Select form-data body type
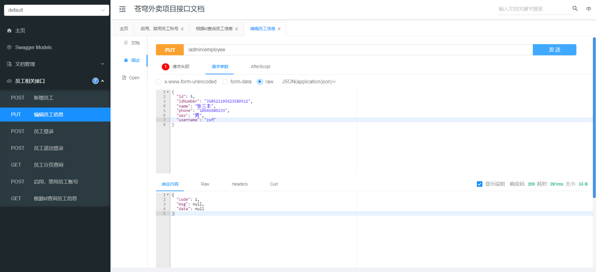Image resolution: width=596 pixels, height=272 pixels. click(225, 82)
